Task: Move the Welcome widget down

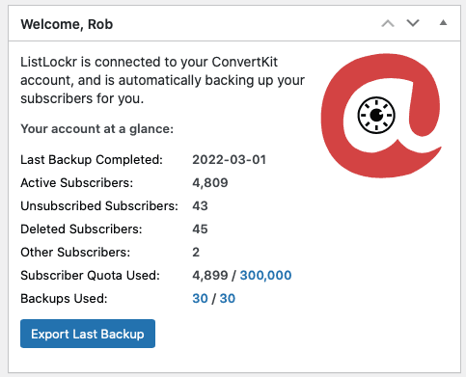Action: point(413,23)
